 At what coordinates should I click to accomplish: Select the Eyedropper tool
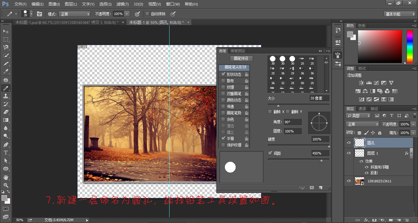click(x=6, y=72)
